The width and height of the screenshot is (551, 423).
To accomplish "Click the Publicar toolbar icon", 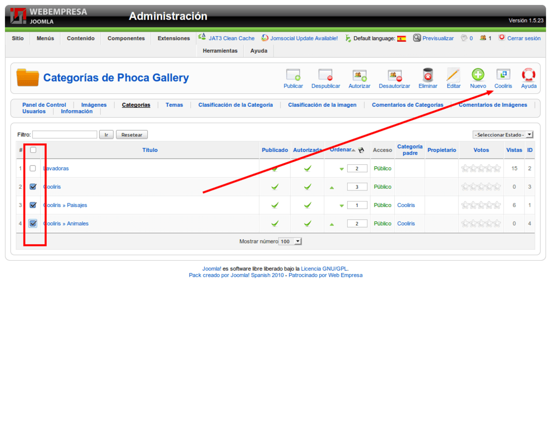I will (293, 75).
